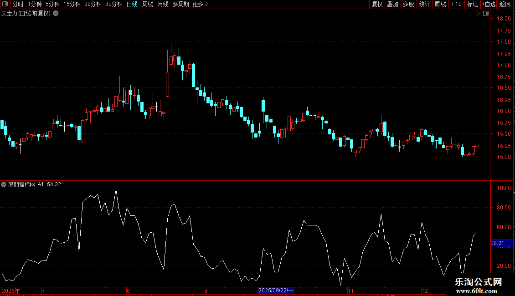Screen dimensions: 515x296
Task: Open the 统计 statistics tool
Action: tap(424, 4)
